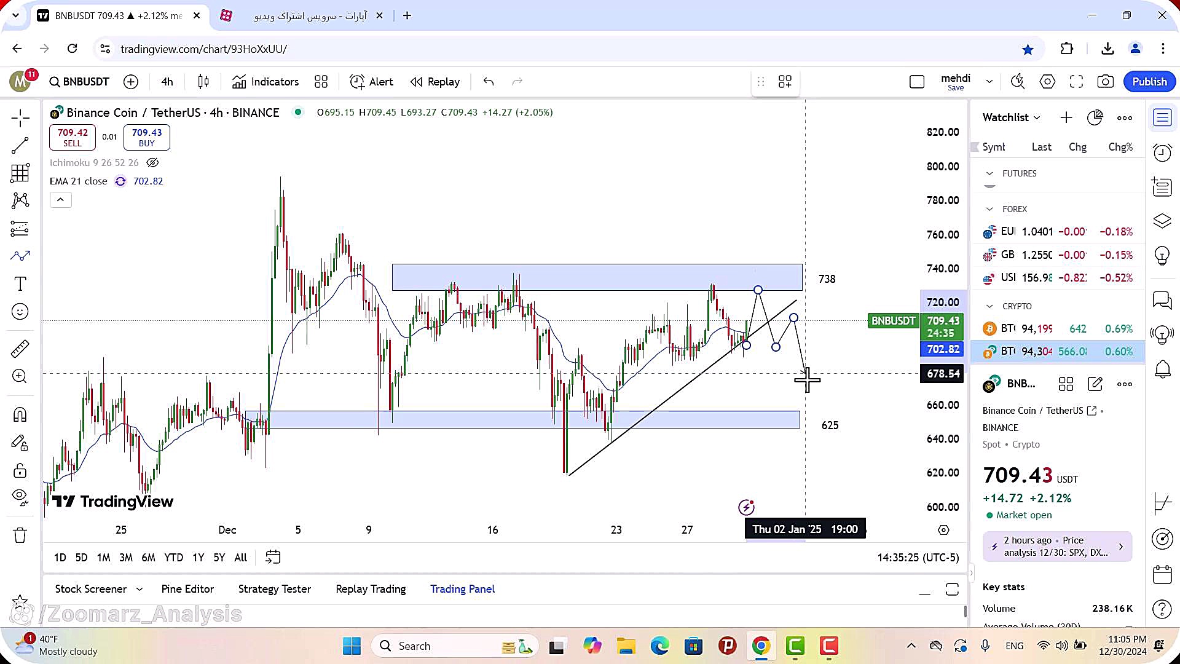Image resolution: width=1180 pixels, height=664 pixels.
Task: Open the BNBUSDT symbol search
Action: [x=79, y=82]
